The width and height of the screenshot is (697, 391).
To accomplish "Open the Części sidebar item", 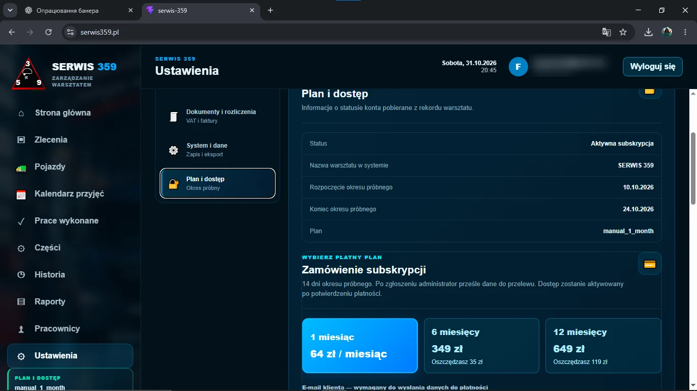I will click(70, 248).
